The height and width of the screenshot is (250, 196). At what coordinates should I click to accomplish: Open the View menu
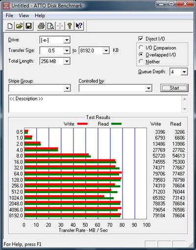coord(24,16)
